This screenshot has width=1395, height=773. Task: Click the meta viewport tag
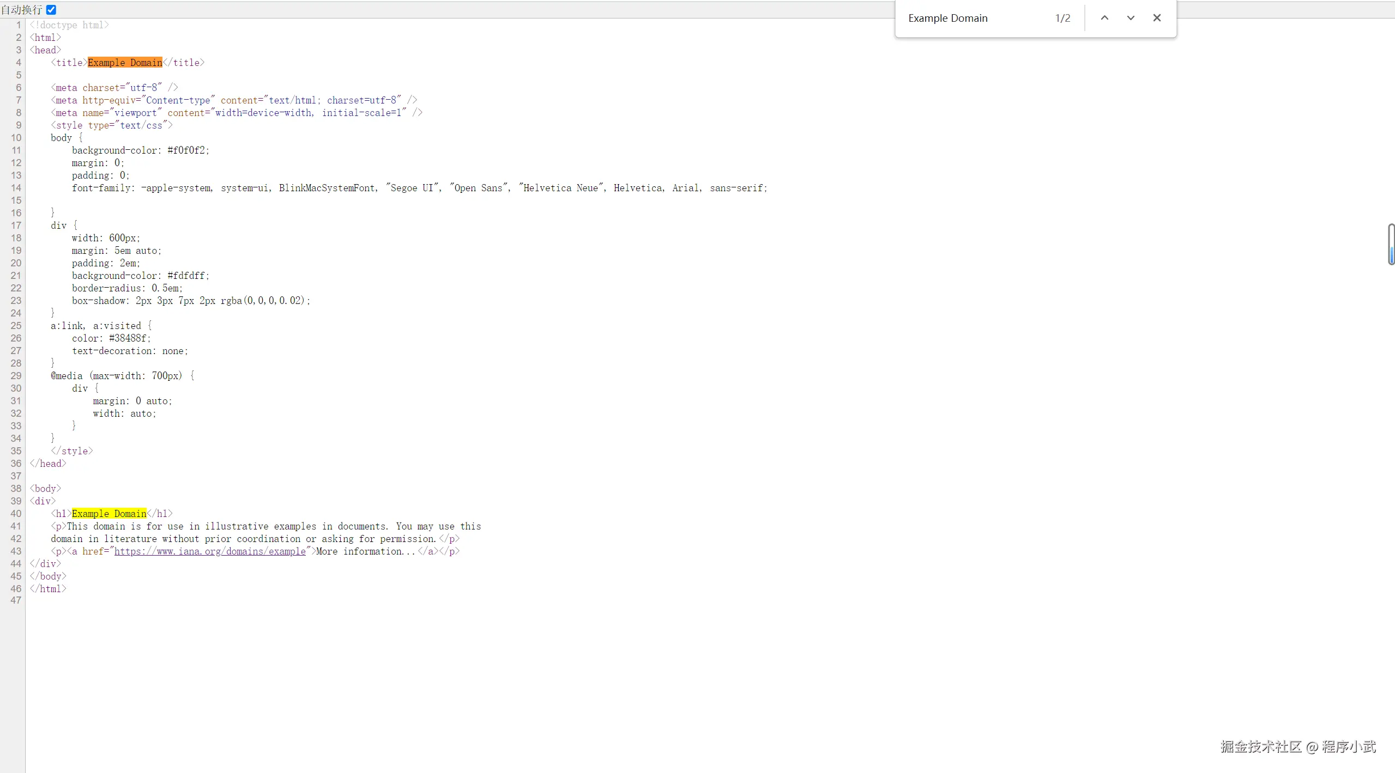coord(237,113)
